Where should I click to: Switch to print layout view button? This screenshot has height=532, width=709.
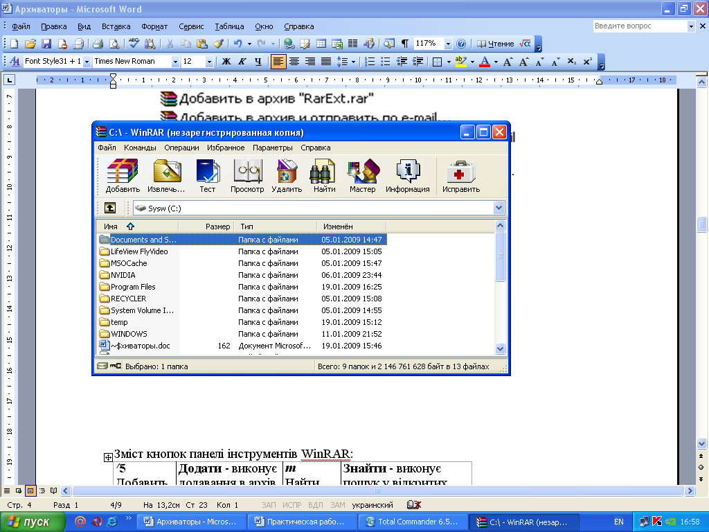pyautogui.click(x=30, y=491)
